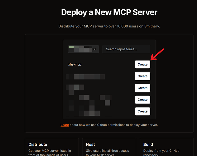Select the xhs-mcp repository name
Image resolution: width=197 pixels, height=156 pixels.
point(75,65)
